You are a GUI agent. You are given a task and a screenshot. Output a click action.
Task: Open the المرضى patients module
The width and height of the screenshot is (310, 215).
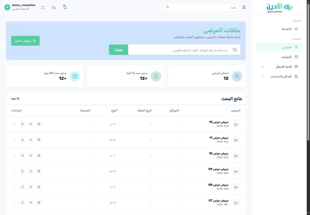point(279,47)
